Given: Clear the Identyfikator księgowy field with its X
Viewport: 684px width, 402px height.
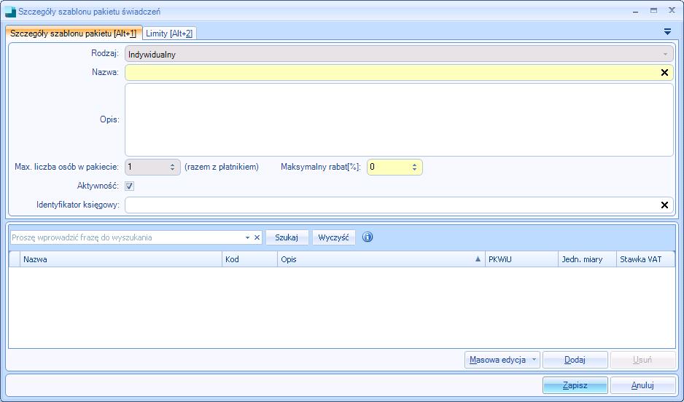Looking at the screenshot, I should pyautogui.click(x=664, y=205).
